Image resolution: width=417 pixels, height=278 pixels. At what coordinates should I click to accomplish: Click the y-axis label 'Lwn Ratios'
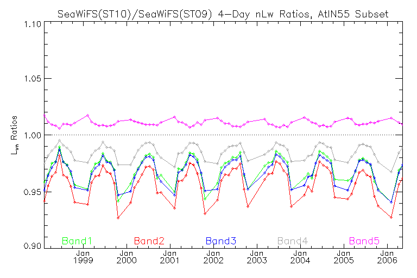[x=14, y=135]
